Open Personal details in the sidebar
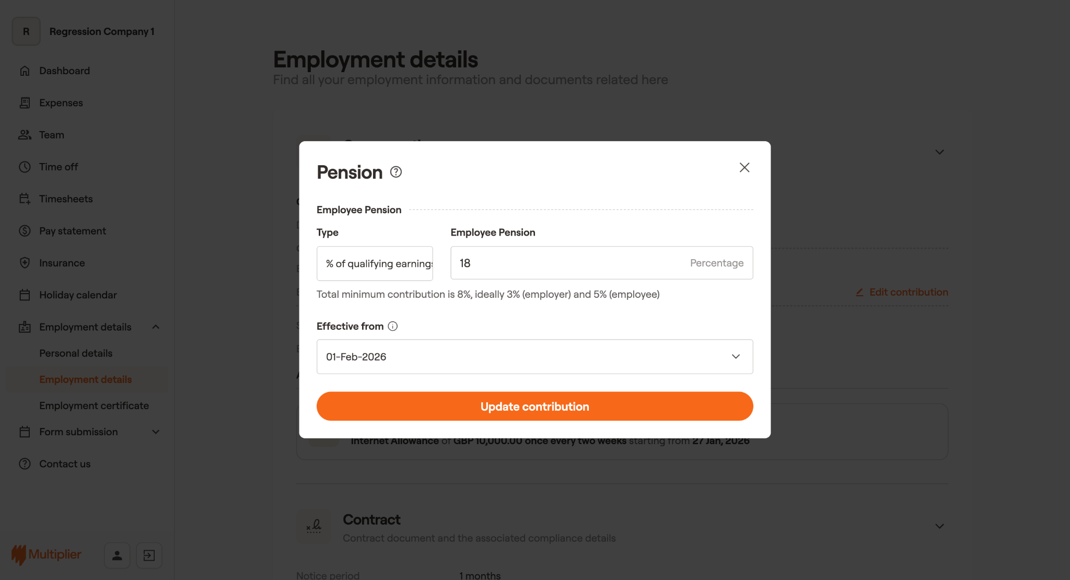This screenshot has height=580, width=1070. tap(76, 353)
